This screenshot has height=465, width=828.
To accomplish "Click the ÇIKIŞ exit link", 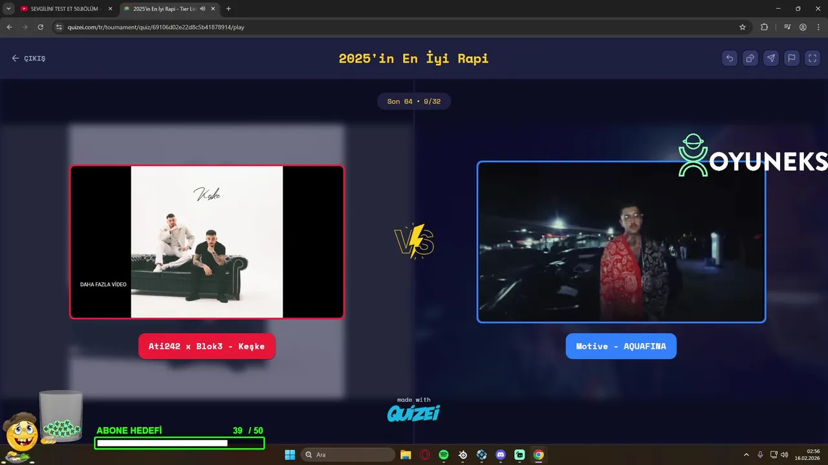I will click(x=28, y=58).
